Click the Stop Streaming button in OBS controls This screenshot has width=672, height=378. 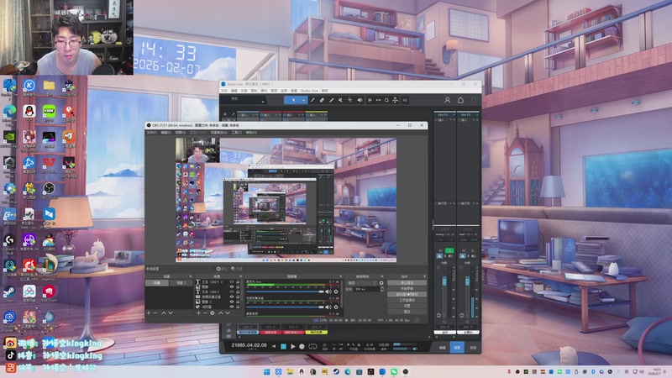click(x=407, y=283)
